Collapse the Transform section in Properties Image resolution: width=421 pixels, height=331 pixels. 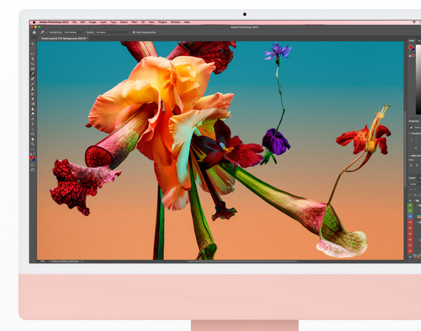click(410, 133)
